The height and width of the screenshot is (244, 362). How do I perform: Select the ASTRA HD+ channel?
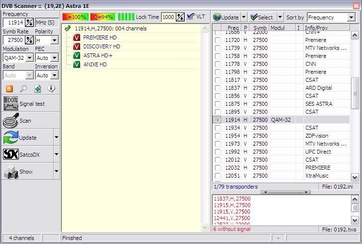pyautogui.click(x=98, y=55)
